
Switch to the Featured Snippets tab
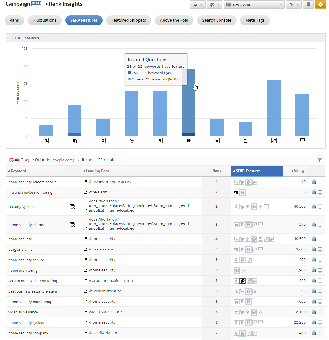coord(129,20)
